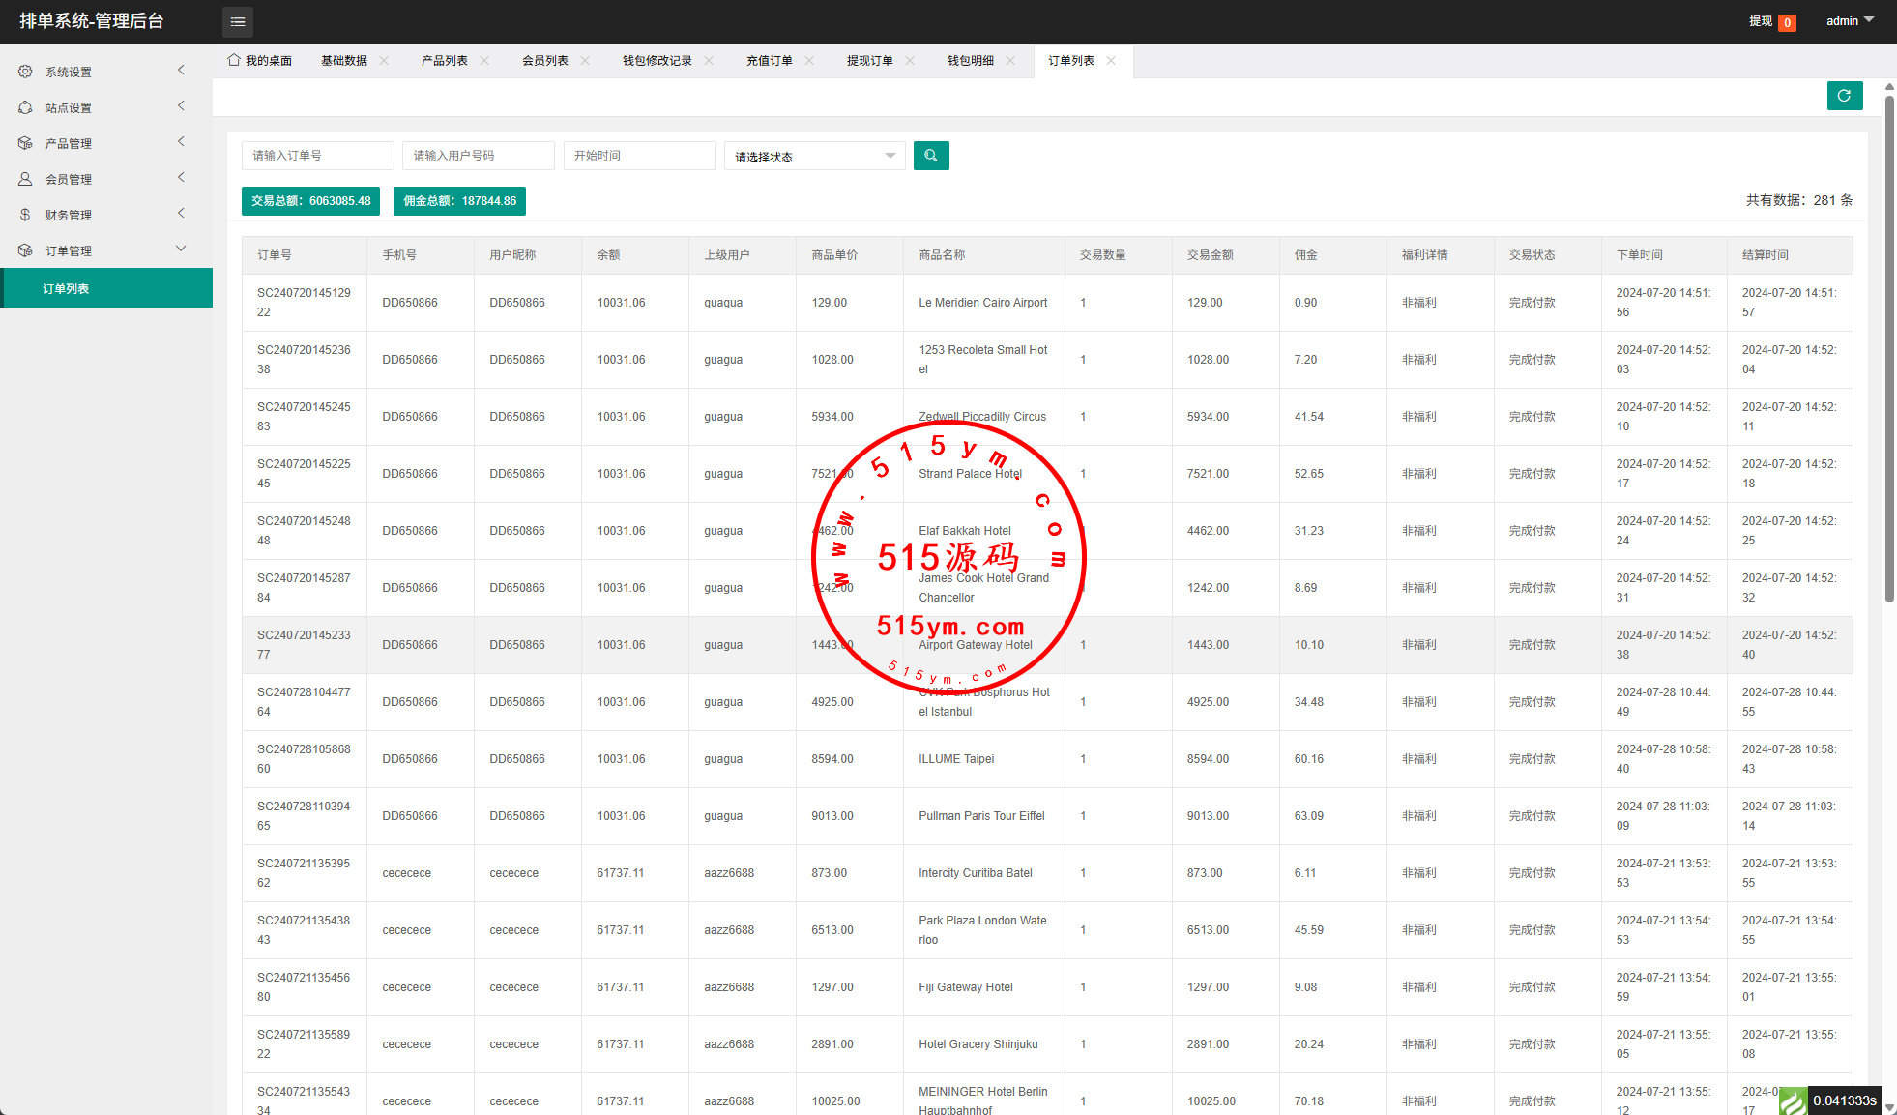This screenshot has height=1115, width=1897.
Task: Open the 请选择状态 status dropdown
Action: tap(814, 157)
